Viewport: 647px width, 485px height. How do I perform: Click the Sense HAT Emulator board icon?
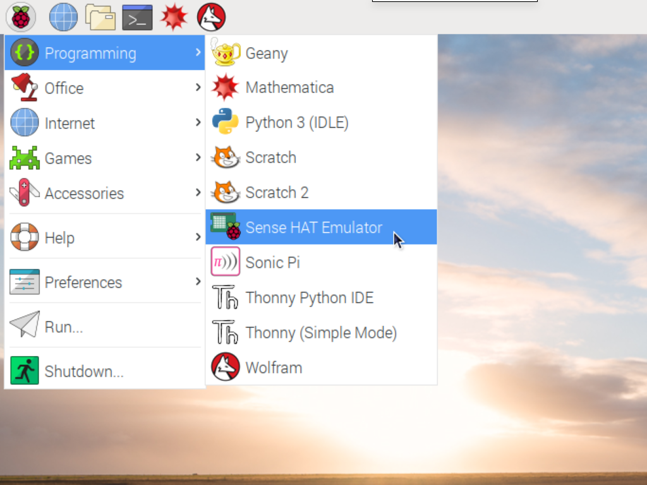coord(226,226)
